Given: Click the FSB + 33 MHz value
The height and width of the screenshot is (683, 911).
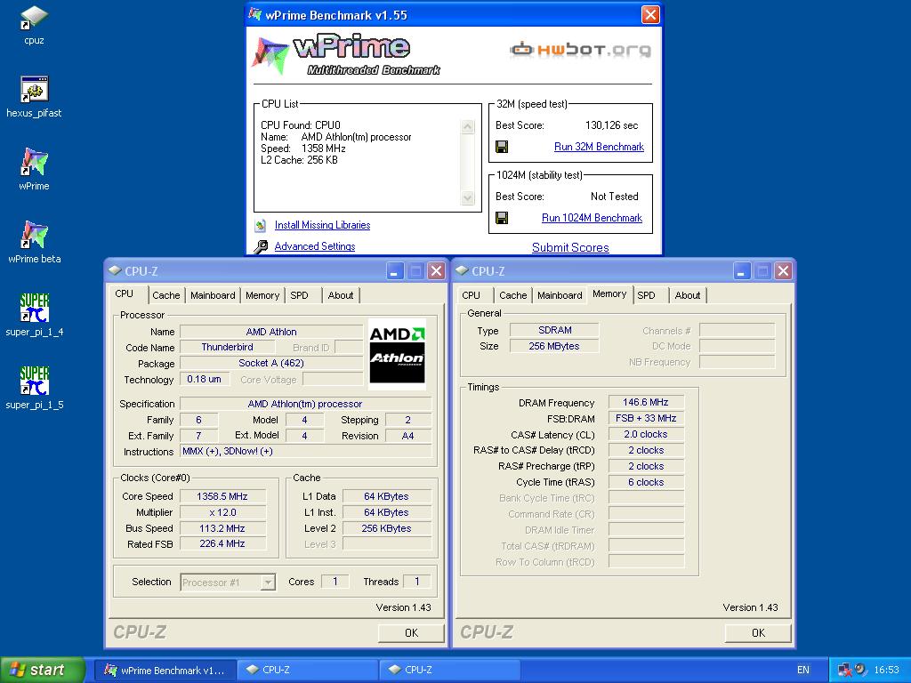Looking at the screenshot, I should point(646,418).
